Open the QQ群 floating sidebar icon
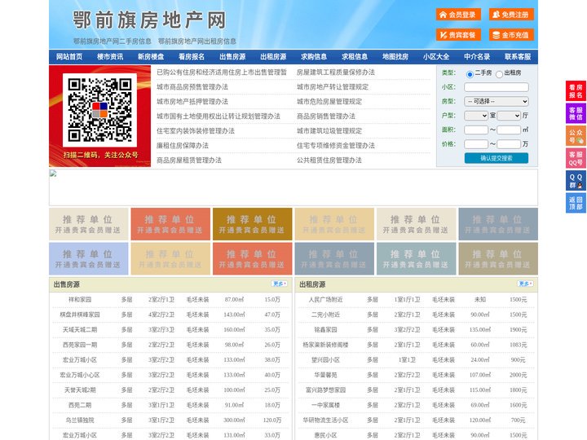The height and width of the screenshot is (440, 587). pos(576,181)
